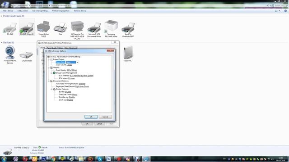Screen dimensions: 289x162
Task: Open Skype from the taskbar
Action: (x=99, y=159)
